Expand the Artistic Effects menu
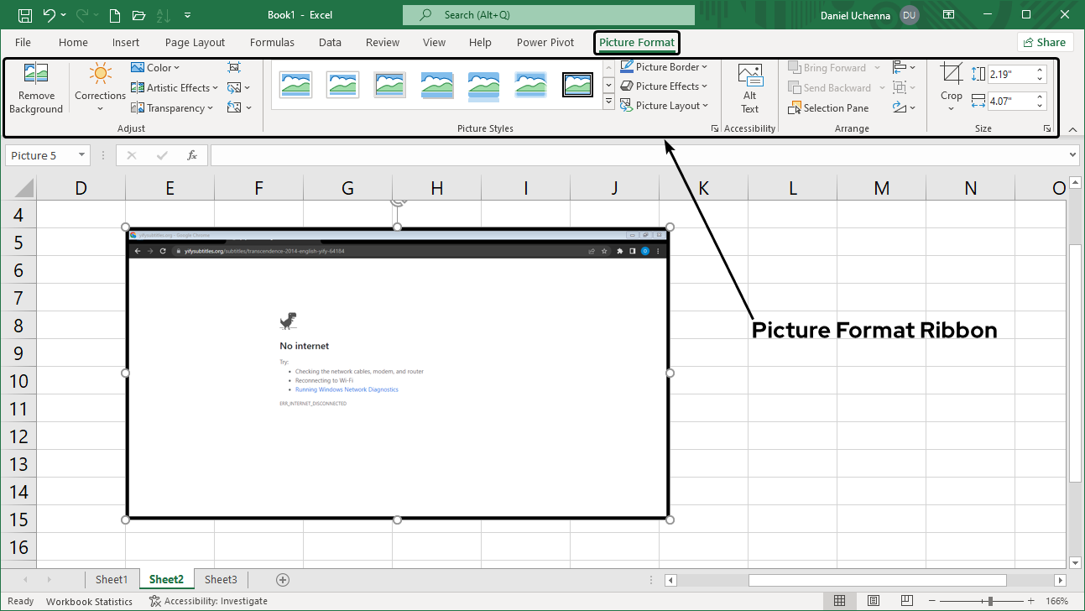The width and height of the screenshot is (1085, 611). pyautogui.click(x=174, y=87)
